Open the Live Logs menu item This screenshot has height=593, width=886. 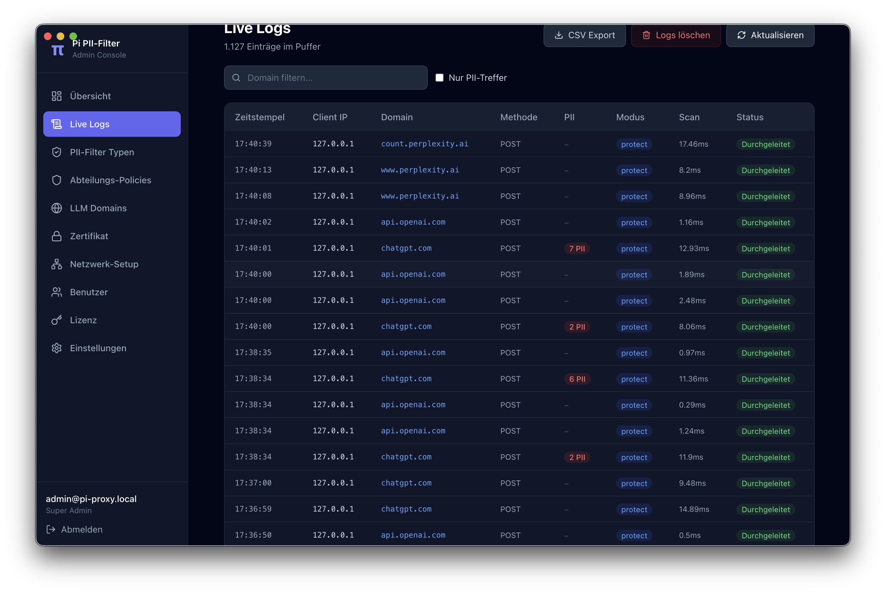tap(112, 124)
